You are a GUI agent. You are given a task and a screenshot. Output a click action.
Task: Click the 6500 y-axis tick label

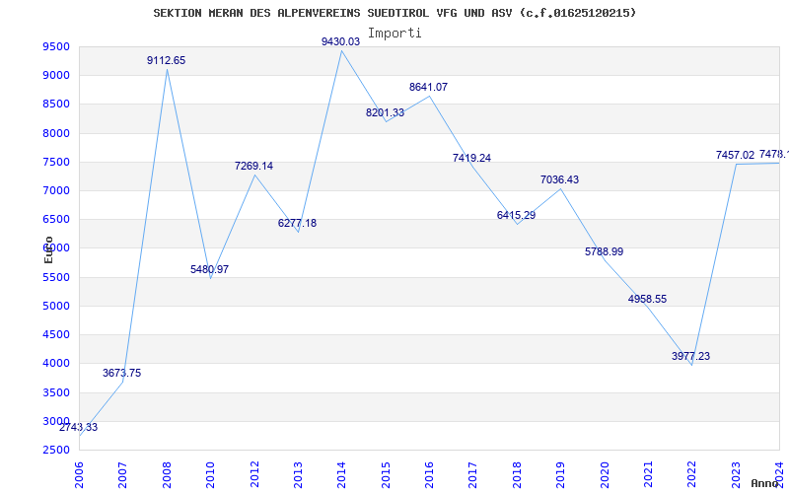tap(56, 219)
